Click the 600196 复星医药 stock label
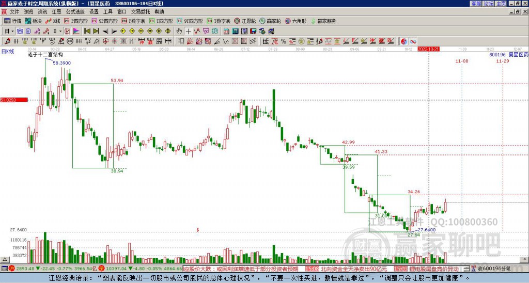This screenshot has height=283, width=529. click(x=509, y=55)
